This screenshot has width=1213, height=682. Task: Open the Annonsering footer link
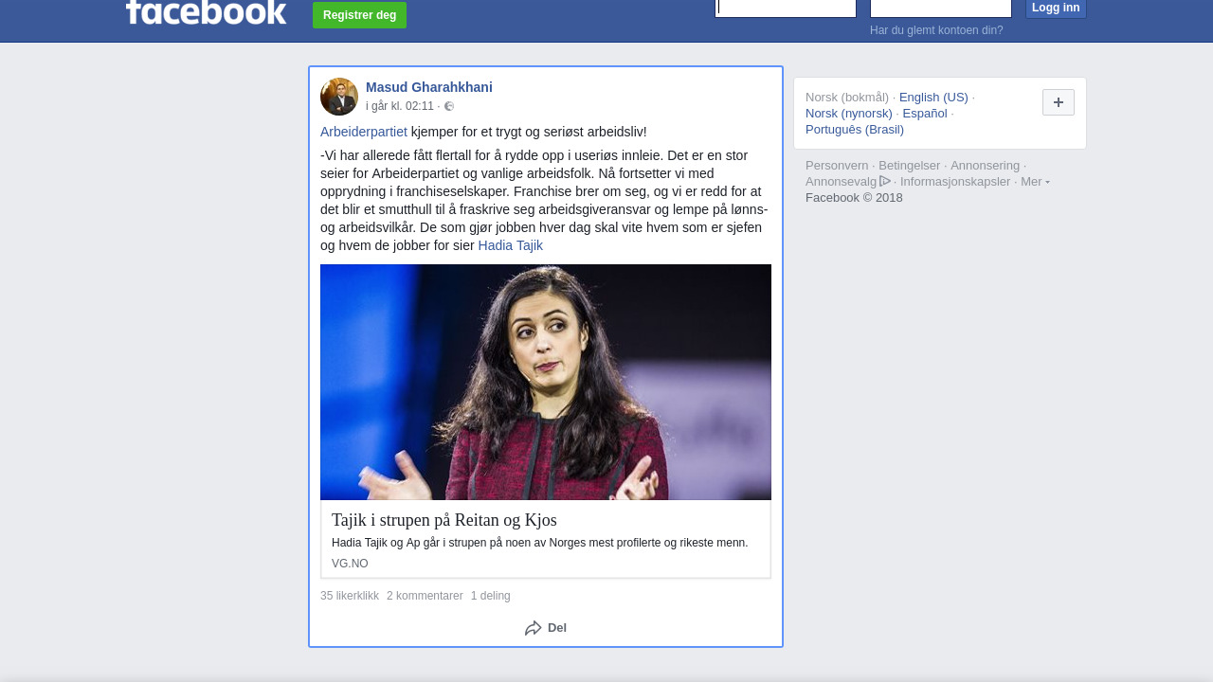click(x=986, y=166)
